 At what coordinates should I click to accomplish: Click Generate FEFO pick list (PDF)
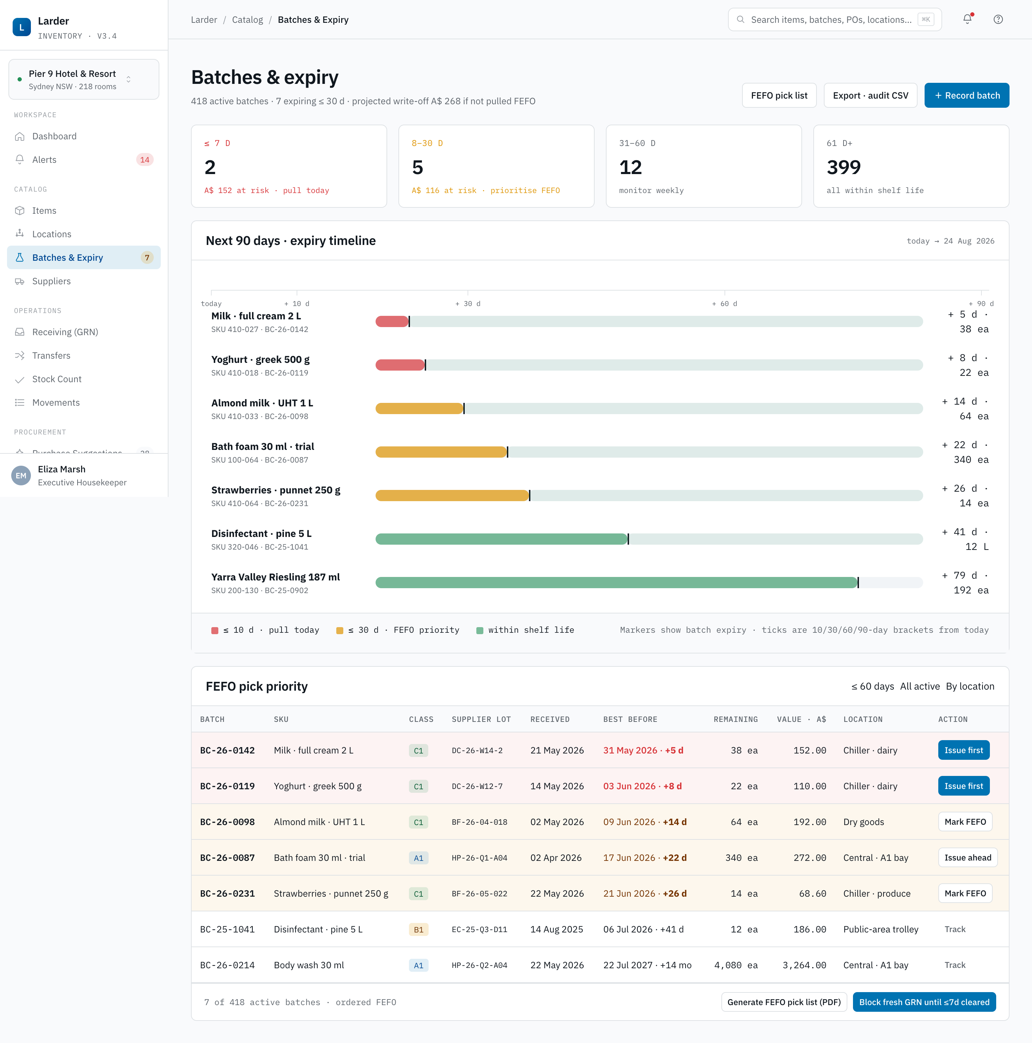tap(783, 1002)
